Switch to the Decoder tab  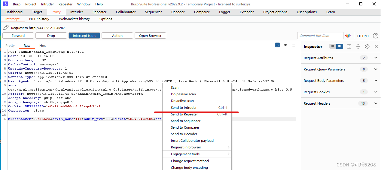pos(178,12)
